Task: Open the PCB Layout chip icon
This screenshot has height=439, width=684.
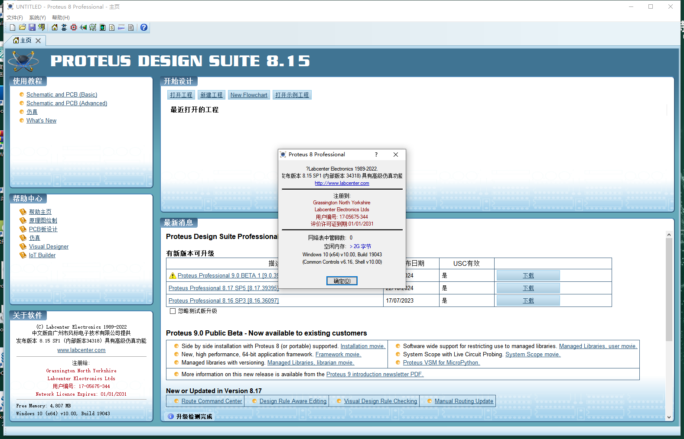Action: click(74, 27)
